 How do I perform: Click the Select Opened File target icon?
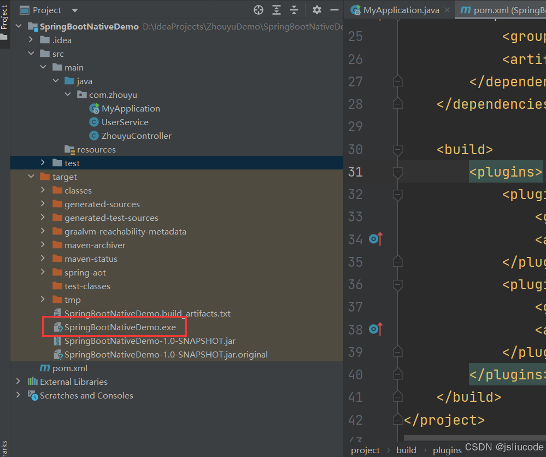point(259,10)
